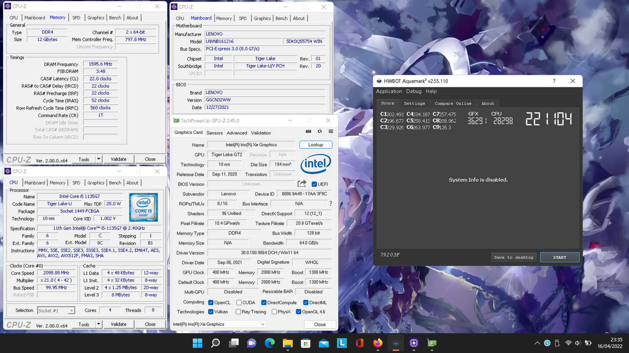Switch to GPU-Z taskbar icon
This screenshot has width=629, height=353.
pyautogui.click(x=432, y=343)
